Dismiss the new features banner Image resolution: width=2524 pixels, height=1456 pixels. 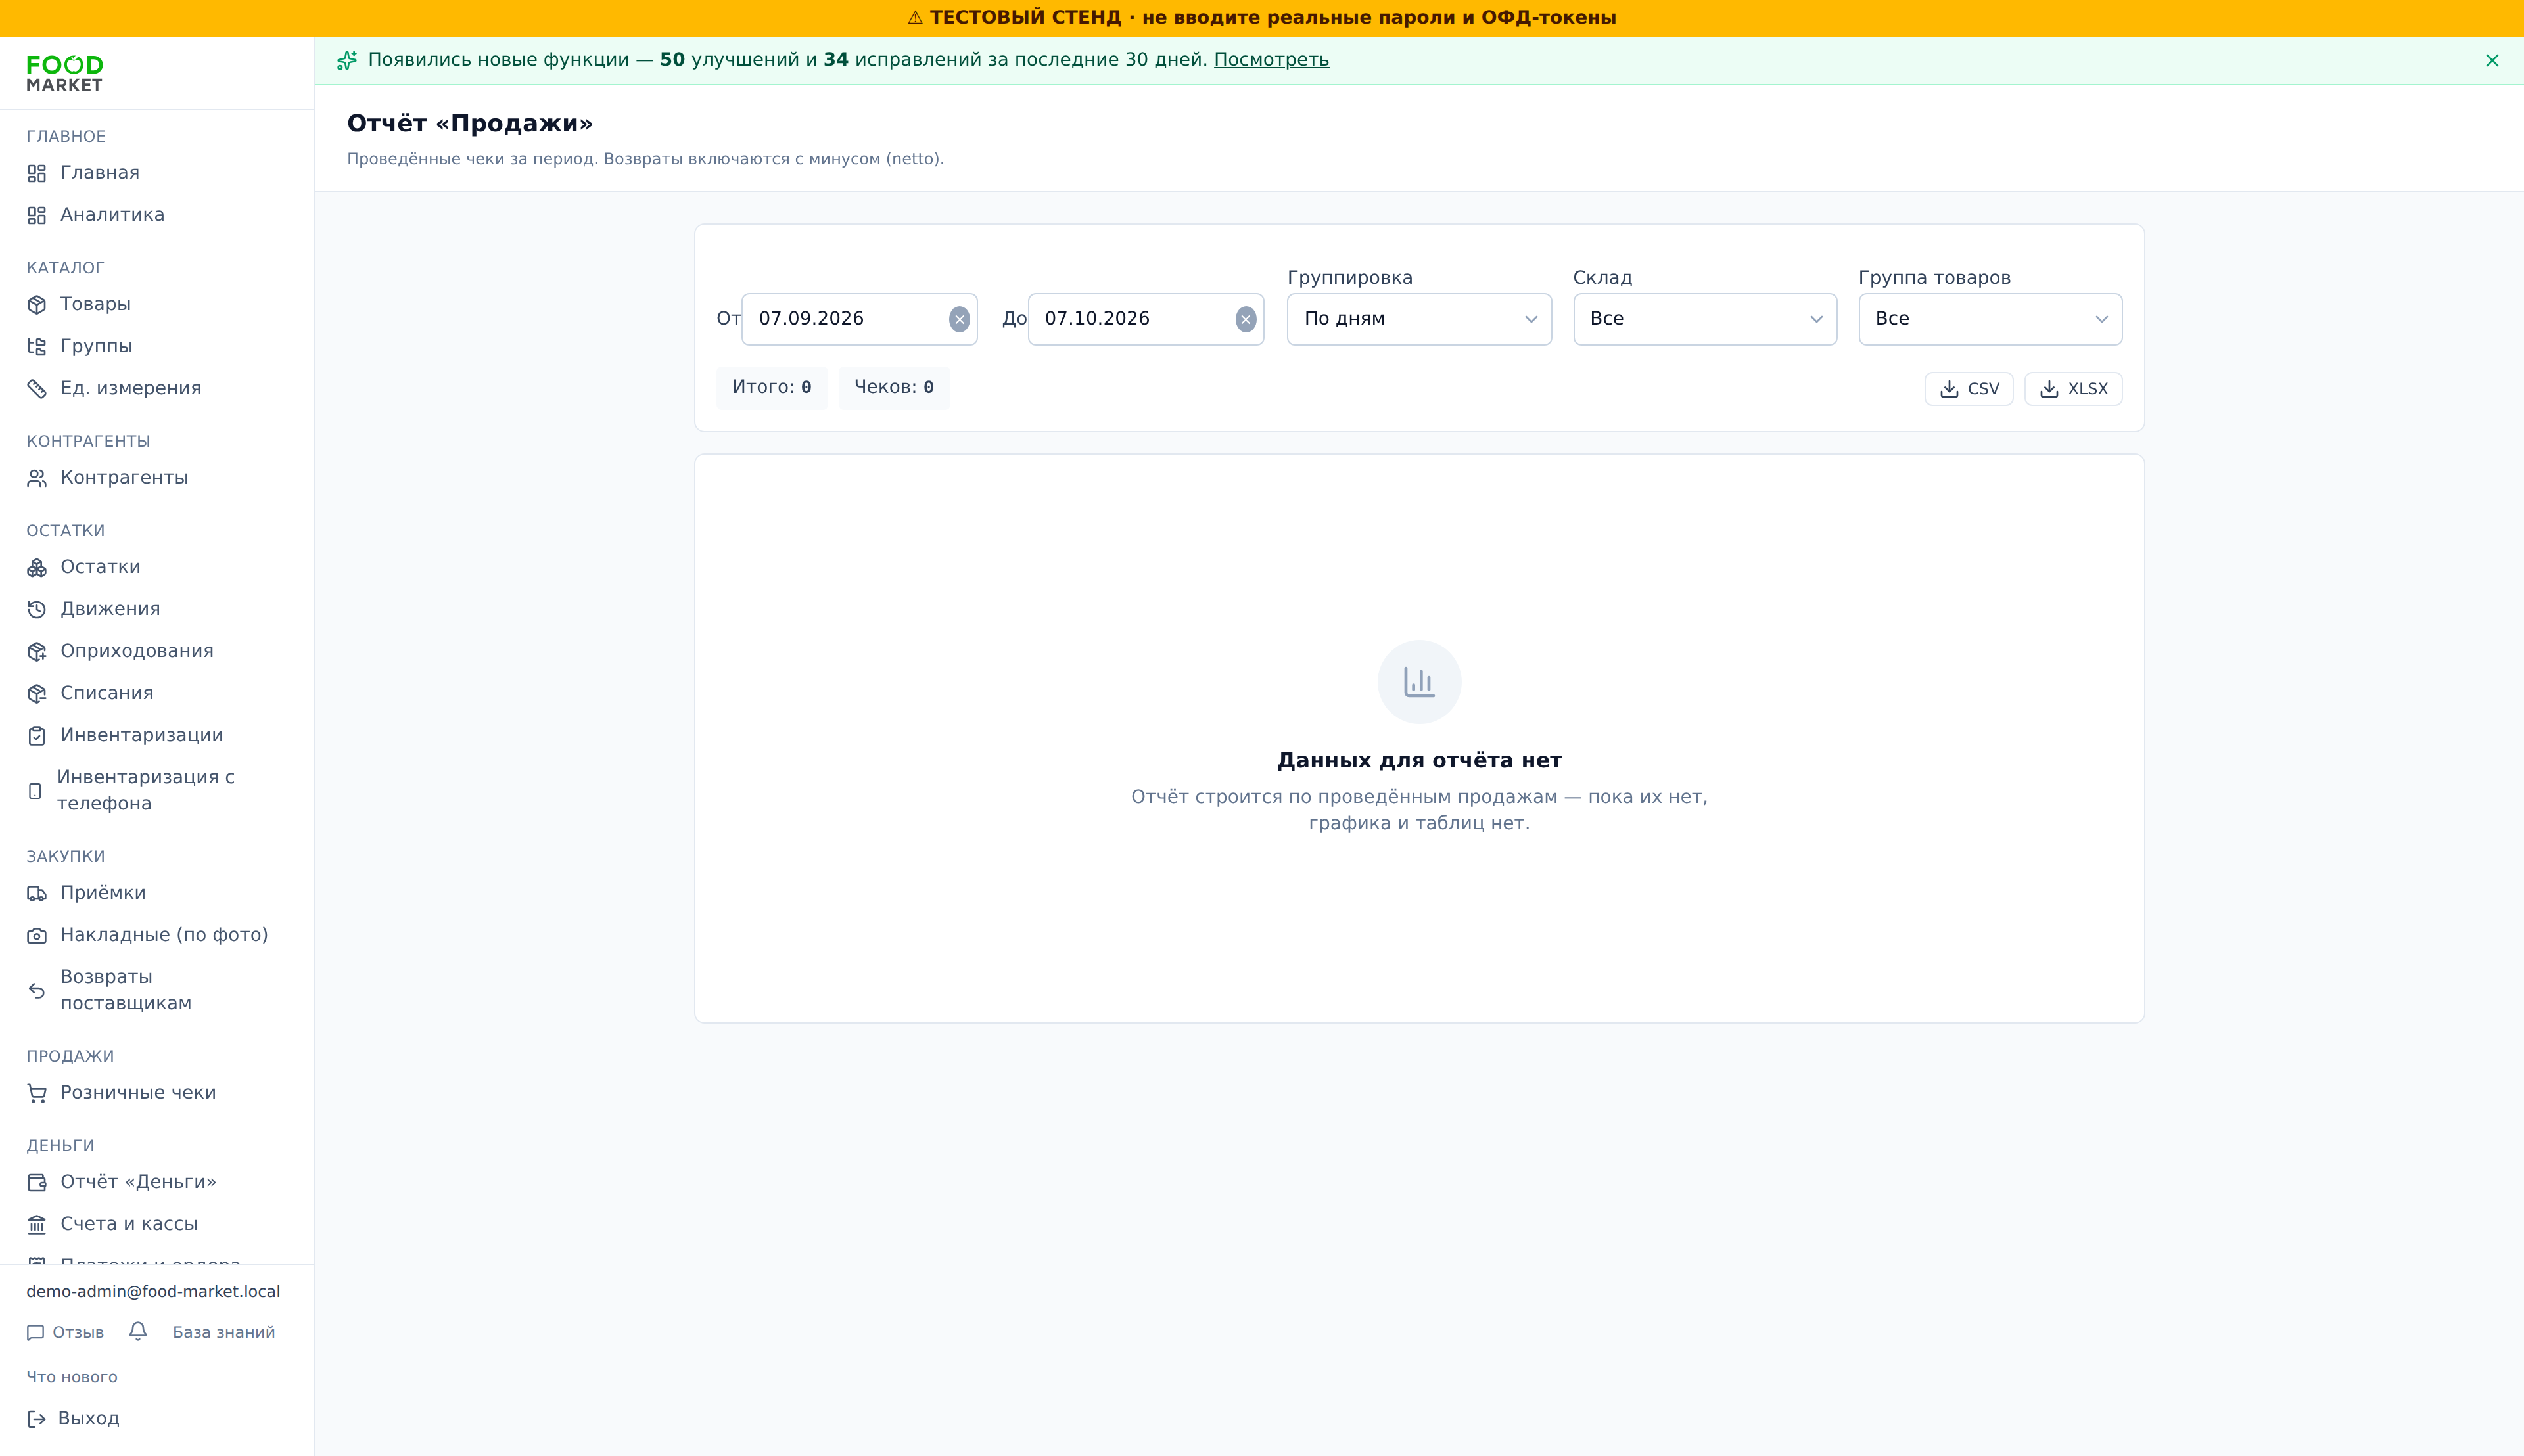pos(2492,60)
